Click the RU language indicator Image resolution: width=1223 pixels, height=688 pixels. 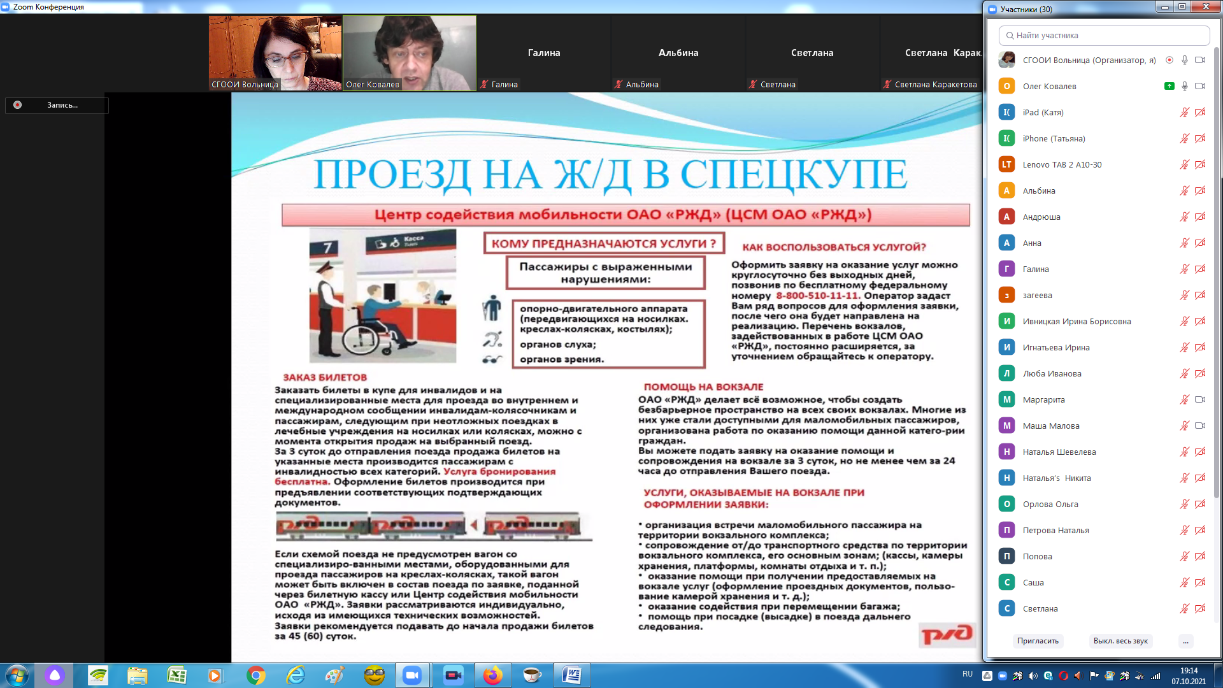968,674
